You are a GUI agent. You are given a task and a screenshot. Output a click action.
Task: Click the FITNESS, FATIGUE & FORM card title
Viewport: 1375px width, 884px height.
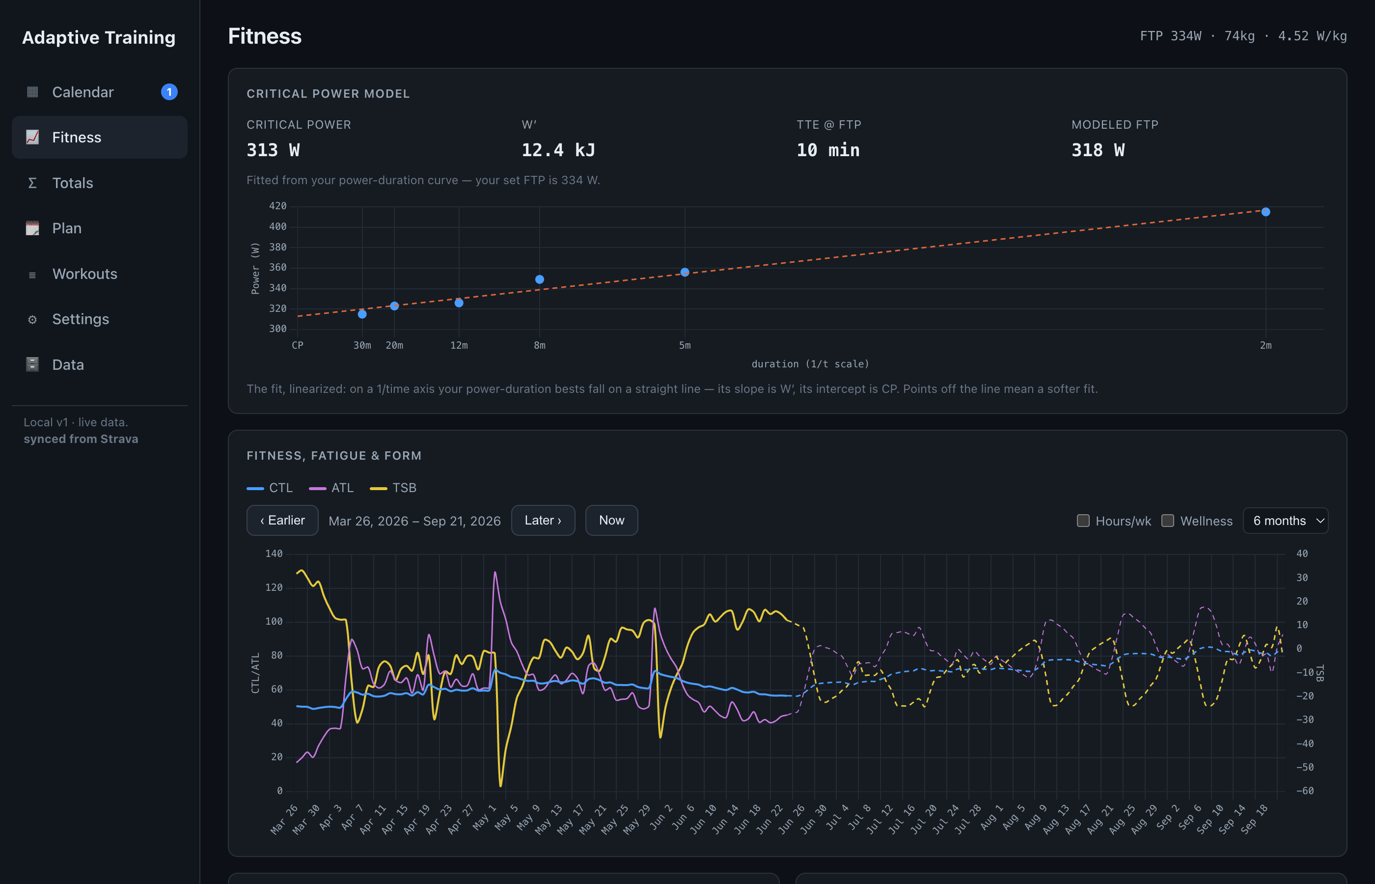pos(334,456)
